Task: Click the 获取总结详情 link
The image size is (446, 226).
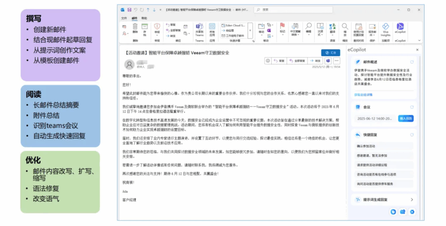Action: (x=363, y=94)
